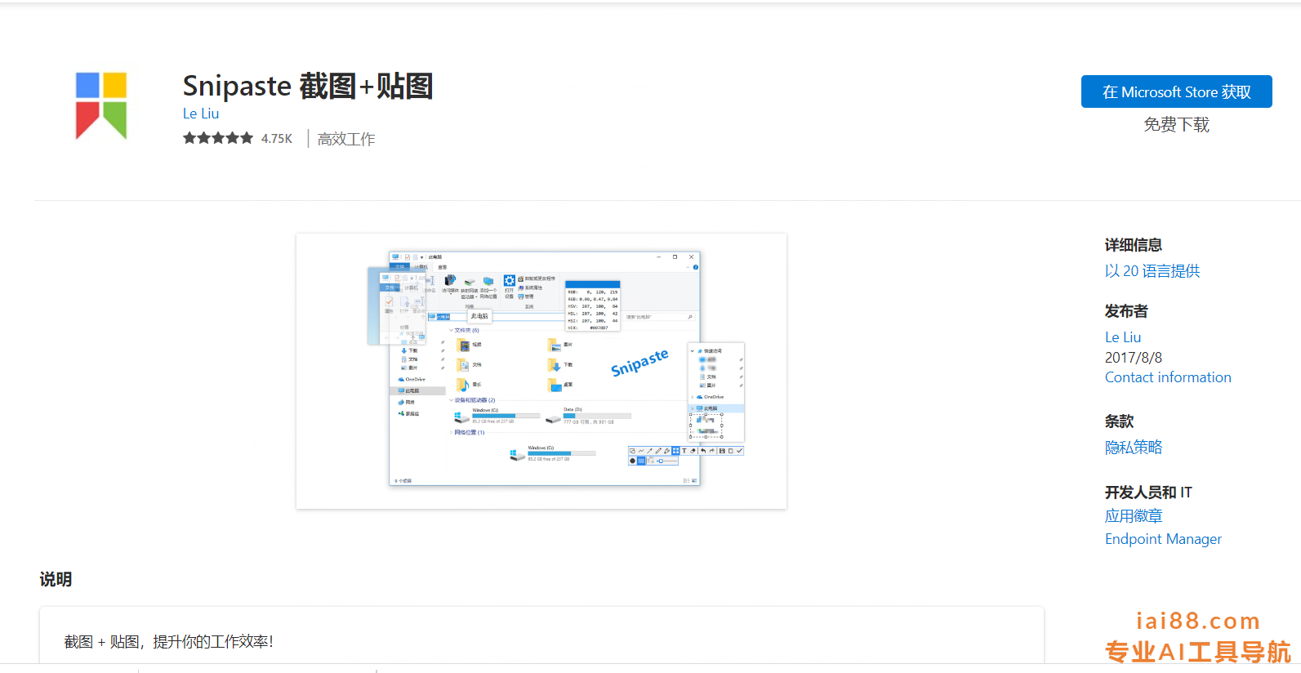Open the Contact information link
The image size is (1301, 673).
[x=1168, y=377]
